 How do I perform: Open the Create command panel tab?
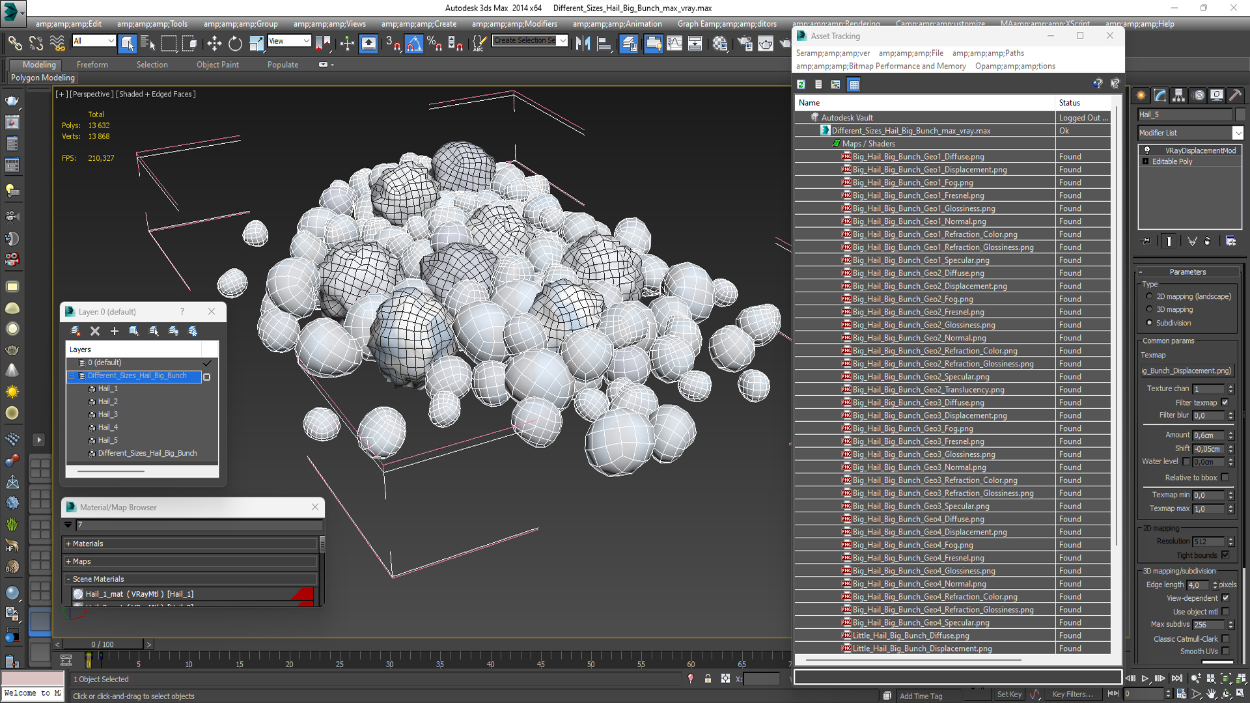(1141, 95)
